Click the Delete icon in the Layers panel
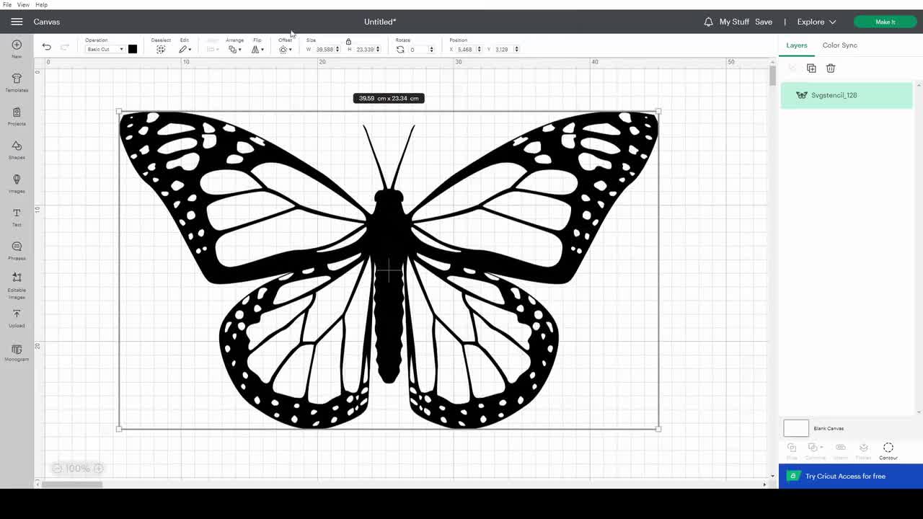The height and width of the screenshot is (519, 923). 830,68
